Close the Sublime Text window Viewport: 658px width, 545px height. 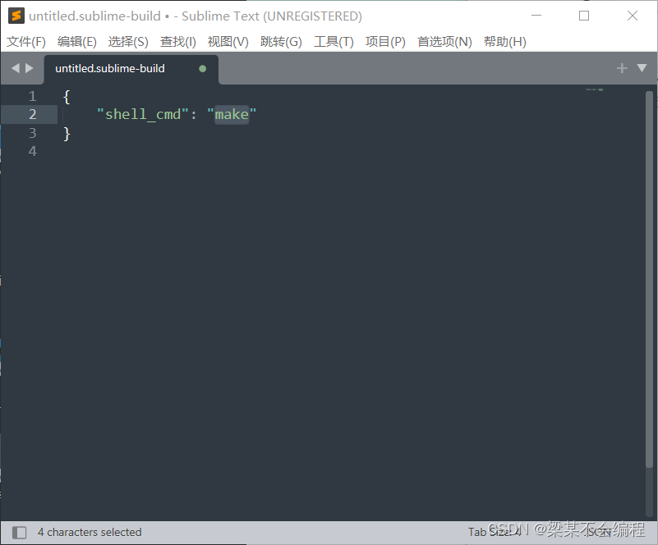click(633, 16)
